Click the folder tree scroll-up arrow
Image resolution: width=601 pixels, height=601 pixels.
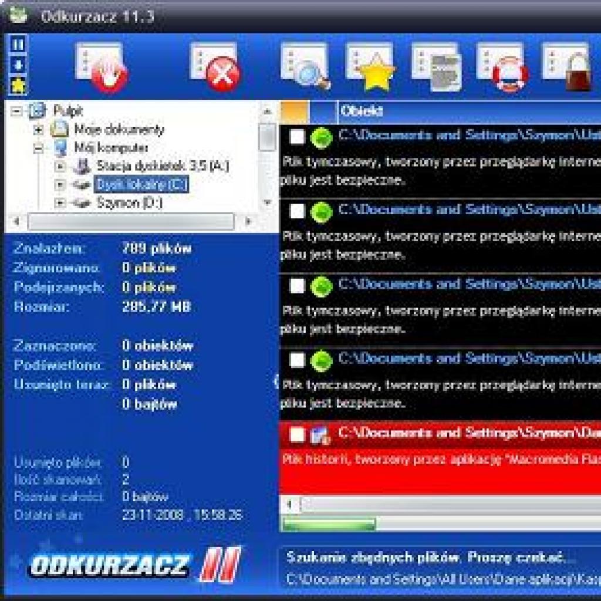(268, 112)
